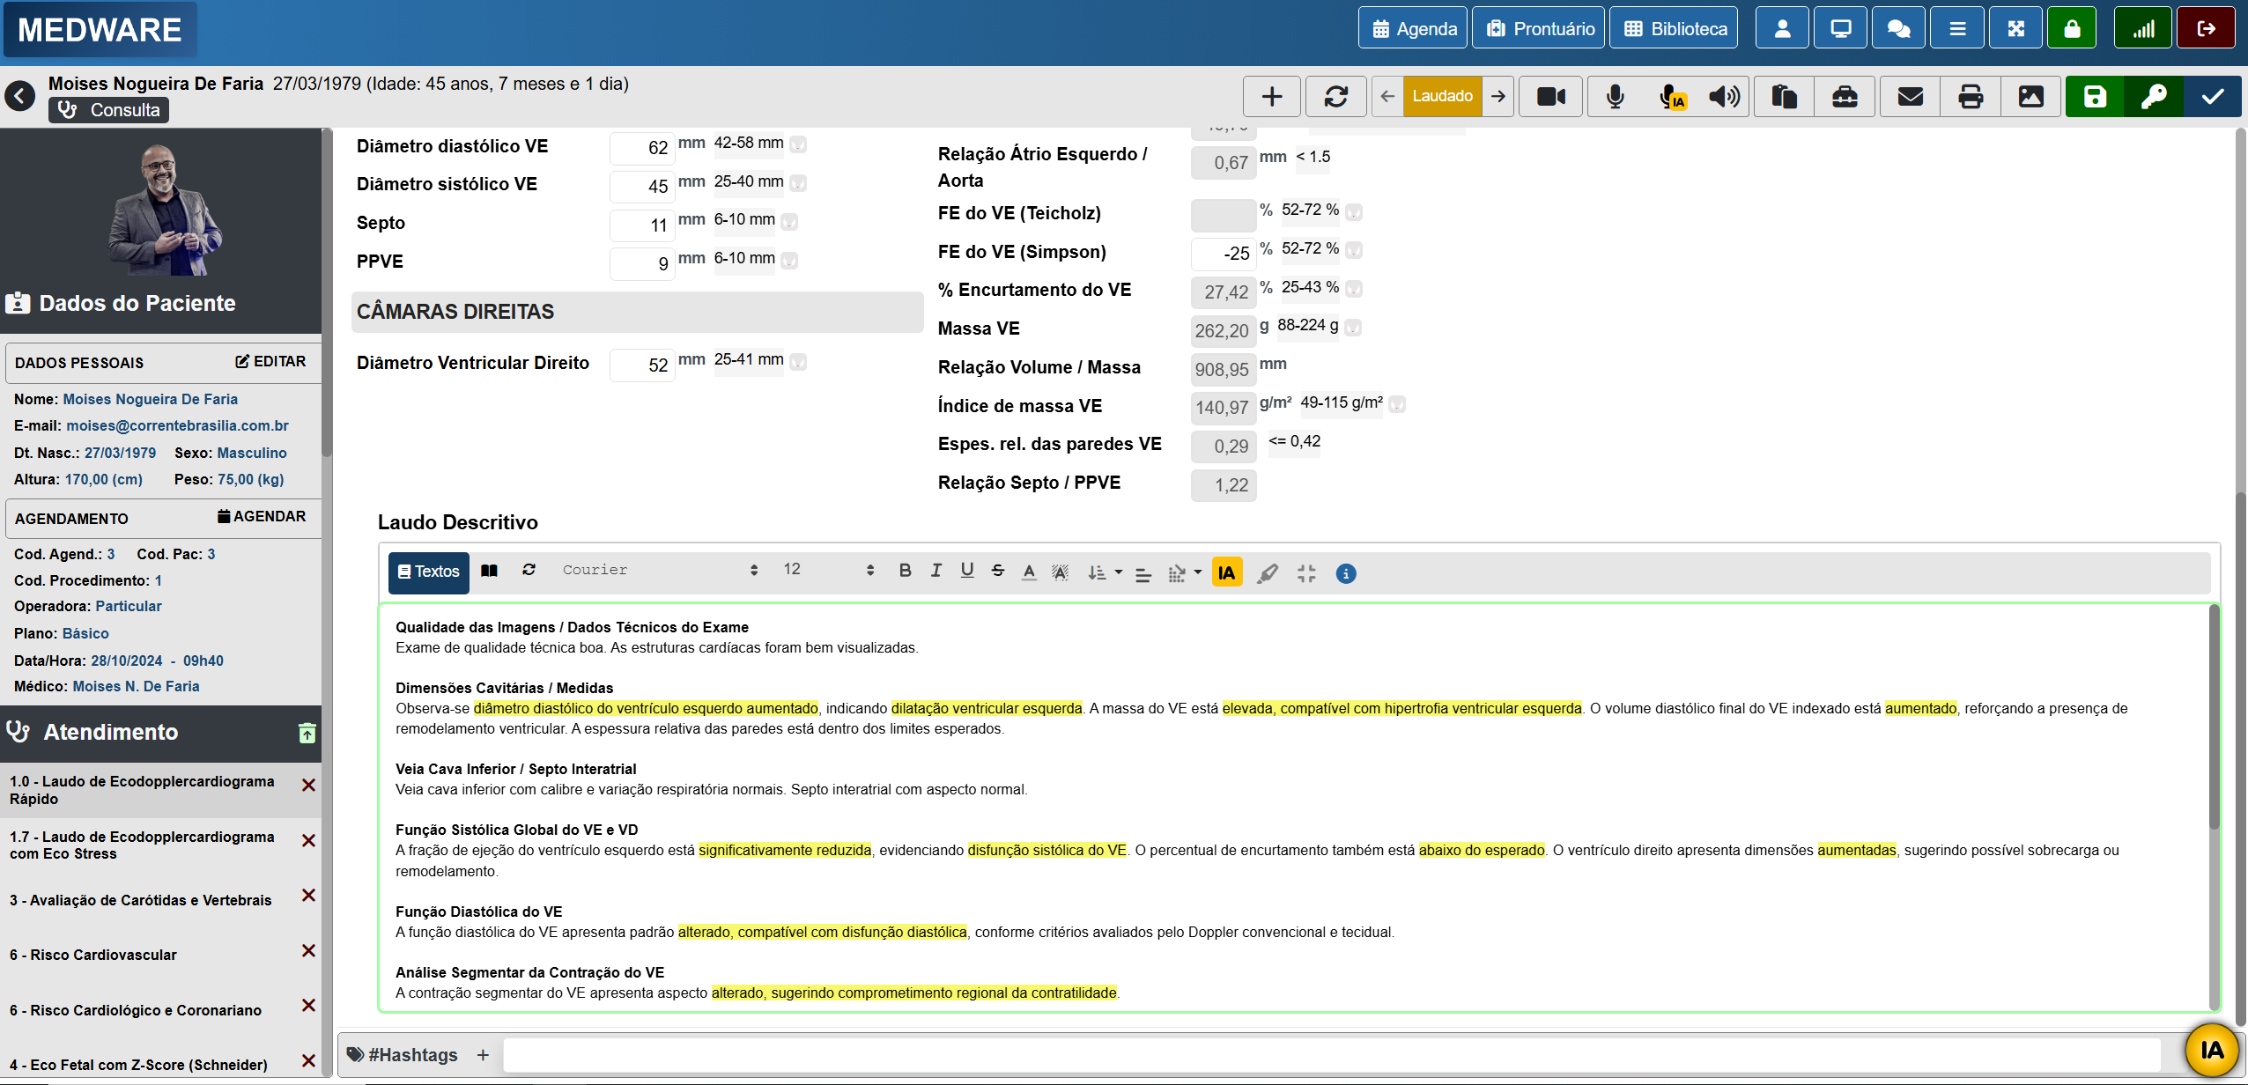Open the font size 12 dropdown
2248x1085 pixels.
click(826, 570)
